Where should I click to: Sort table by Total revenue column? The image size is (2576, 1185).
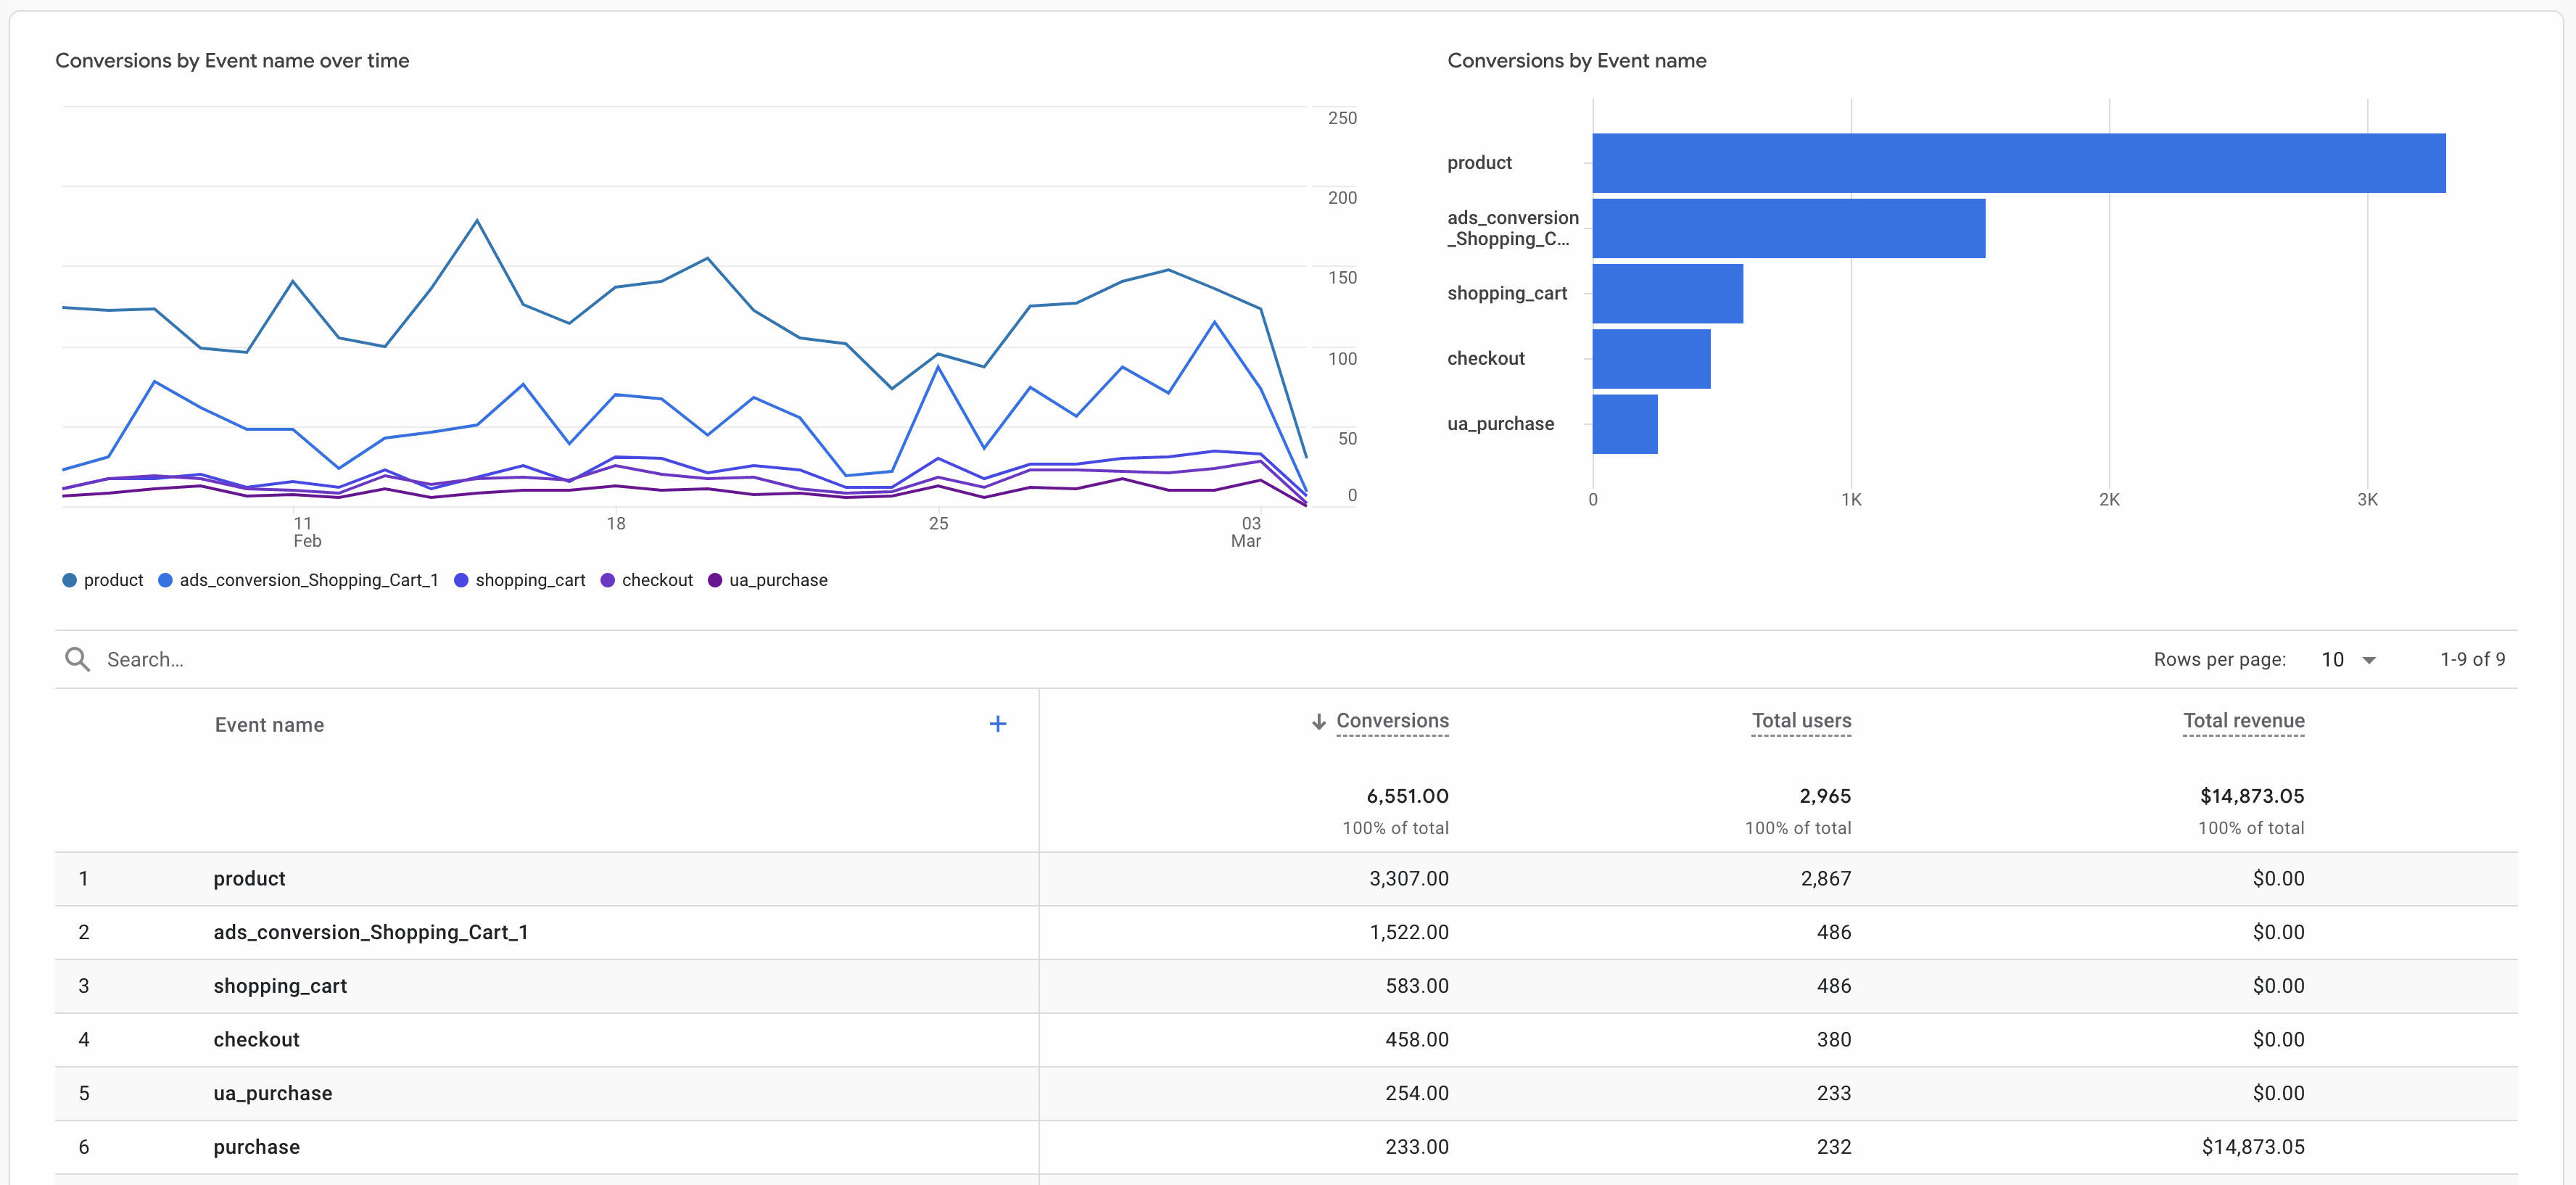pyautogui.click(x=2243, y=721)
